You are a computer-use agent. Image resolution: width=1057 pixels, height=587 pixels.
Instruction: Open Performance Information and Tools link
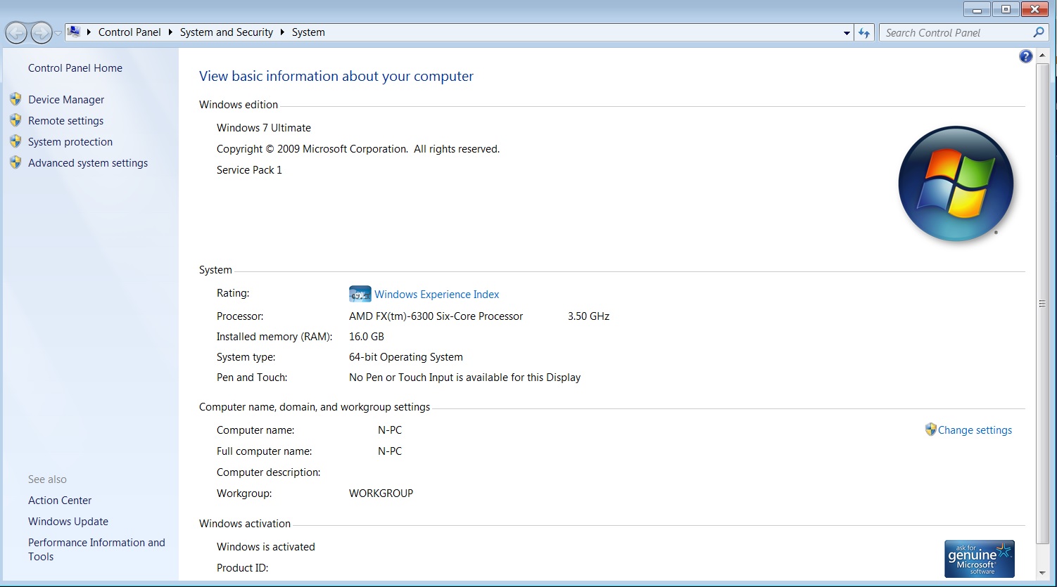(x=96, y=550)
